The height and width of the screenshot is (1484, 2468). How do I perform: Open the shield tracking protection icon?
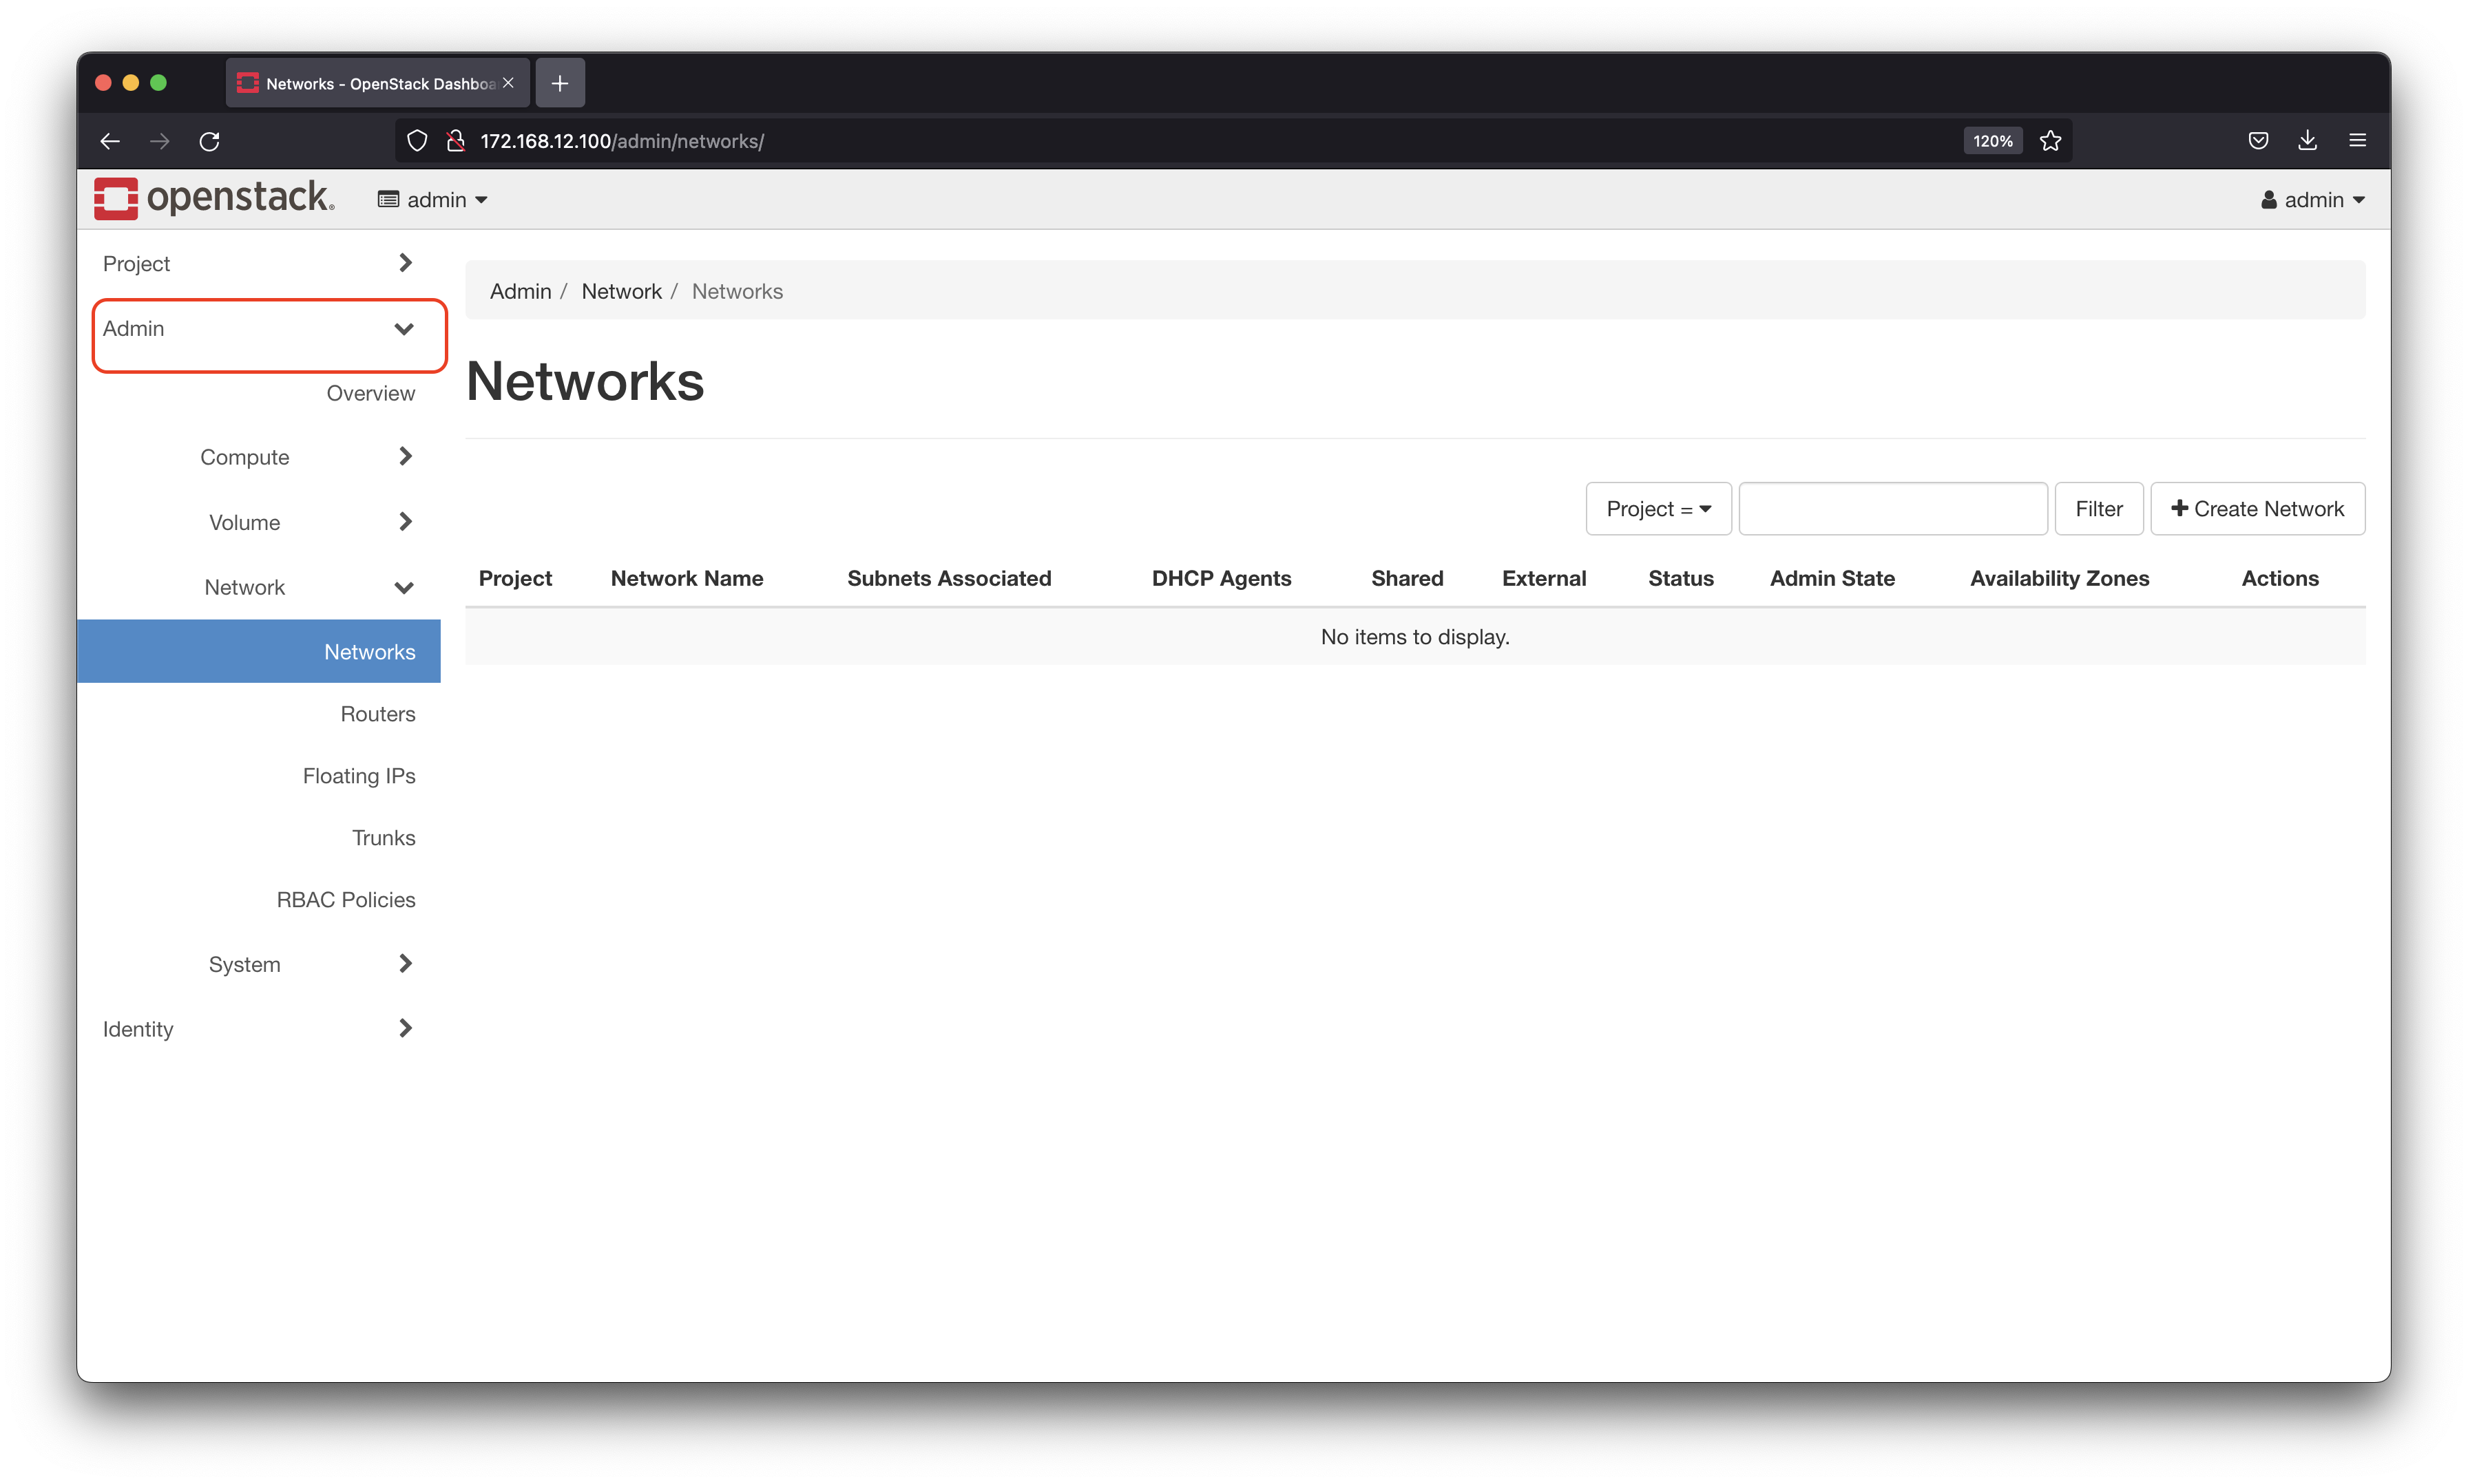pyautogui.click(x=417, y=141)
